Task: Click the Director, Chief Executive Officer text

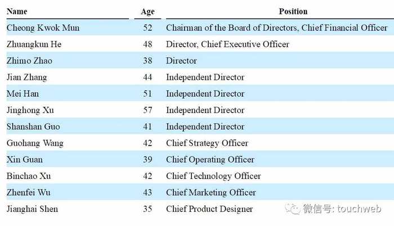Action: coord(227,44)
